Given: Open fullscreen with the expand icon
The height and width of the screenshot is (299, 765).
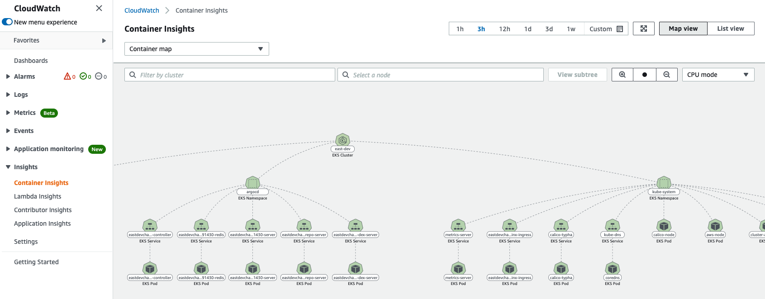Looking at the screenshot, I should click(644, 28).
